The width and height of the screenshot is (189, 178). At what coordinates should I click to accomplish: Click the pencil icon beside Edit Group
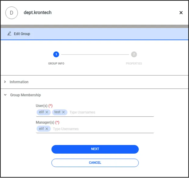(x=9, y=34)
